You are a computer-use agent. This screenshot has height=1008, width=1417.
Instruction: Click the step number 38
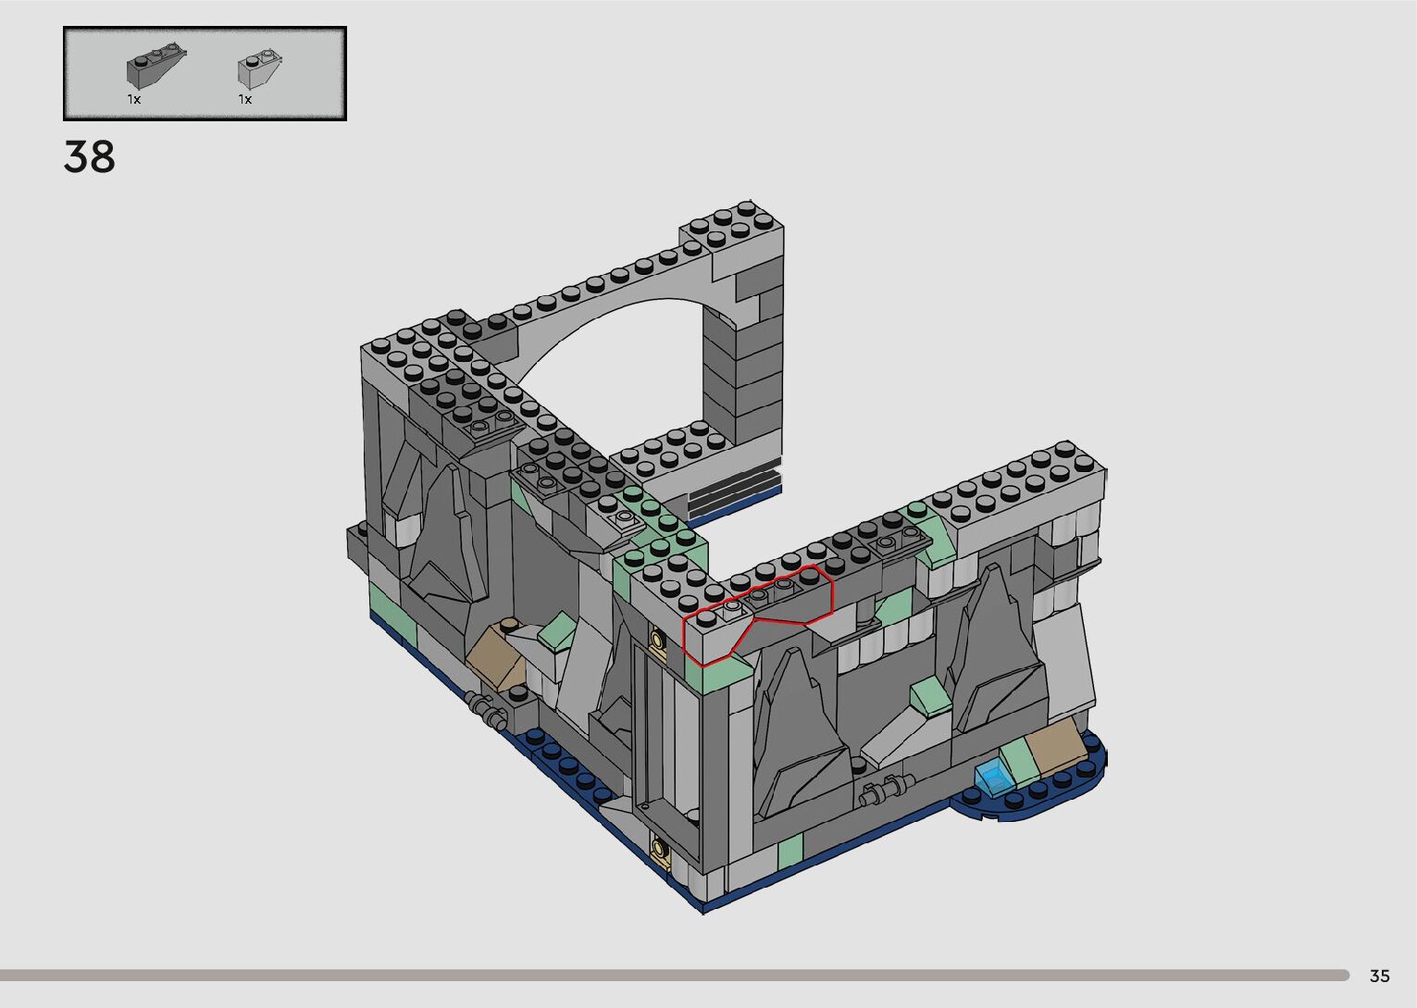coord(90,157)
